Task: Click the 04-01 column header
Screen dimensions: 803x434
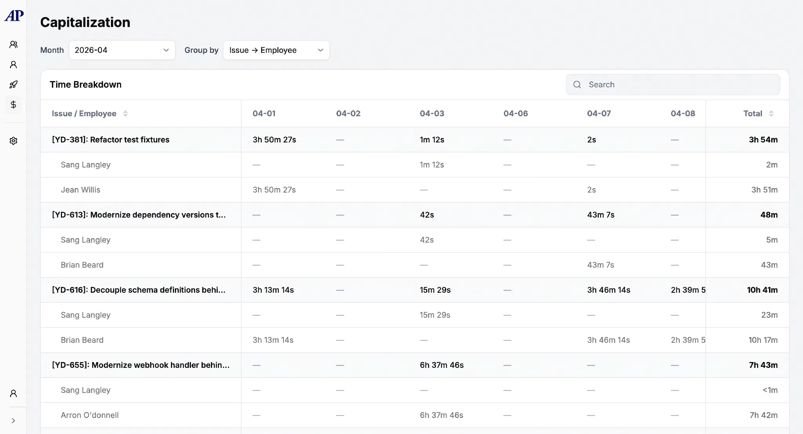Action: coord(264,113)
